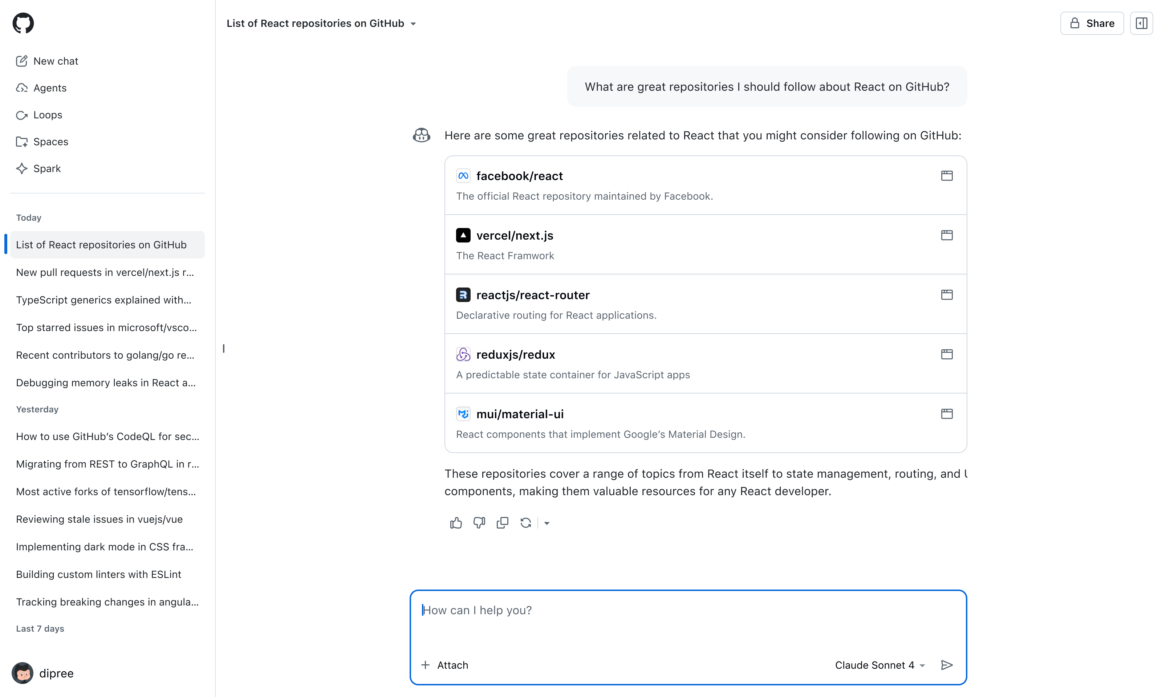
Task: Click the sidebar resize handle
Action: (x=224, y=348)
